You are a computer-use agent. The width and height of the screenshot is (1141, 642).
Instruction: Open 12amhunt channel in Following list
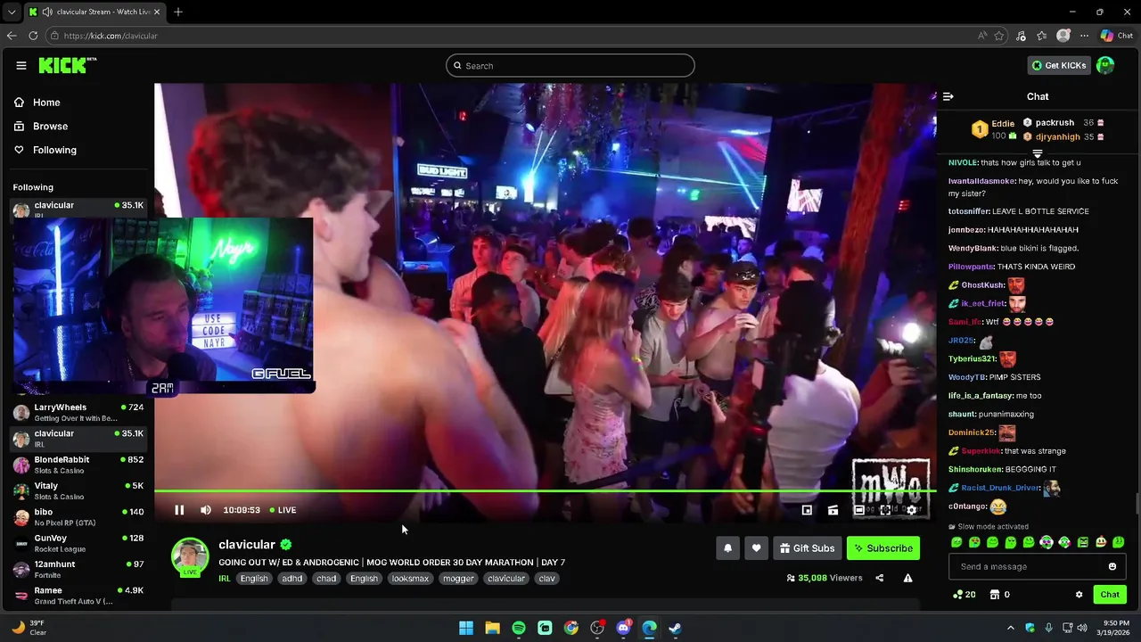click(78, 569)
